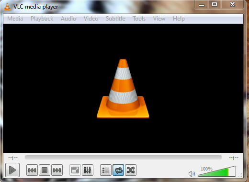Viewport: 249px width, 182px height.
Task: Open the Help menu
Action: coord(179,19)
